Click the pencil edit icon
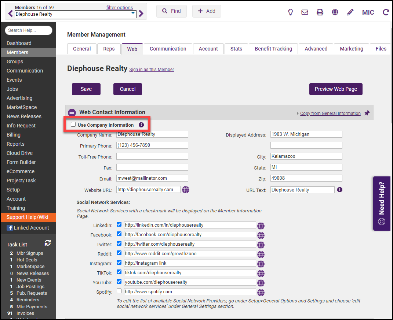The width and height of the screenshot is (393, 320). point(350,12)
